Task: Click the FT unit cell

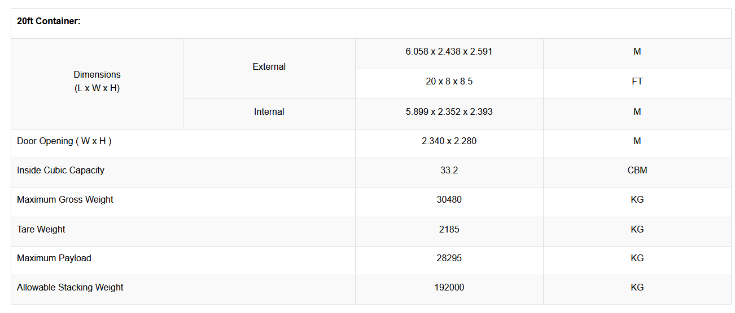Action: (637, 82)
